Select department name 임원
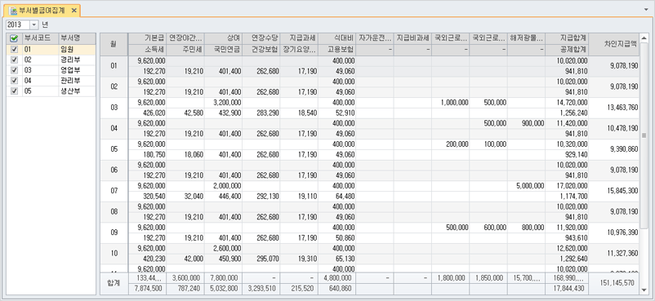Image resolution: width=655 pixels, height=301 pixels. (x=77, y=49)
